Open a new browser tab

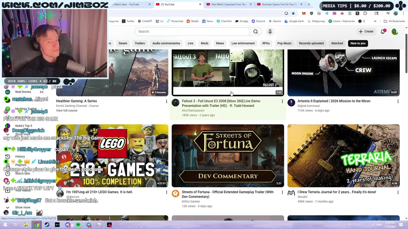pyautogui.click(x=309, y=4)
